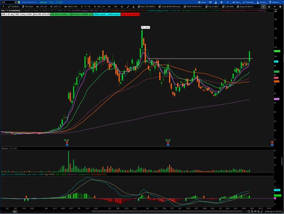Viewport: 284px width, 214px height.
Task: Switch to 20D : 1h timeframe
Action: point(56,7)
